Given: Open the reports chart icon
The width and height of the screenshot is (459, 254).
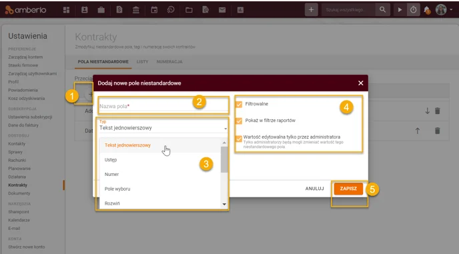Looking at the screenshot, I should (240, 10).
